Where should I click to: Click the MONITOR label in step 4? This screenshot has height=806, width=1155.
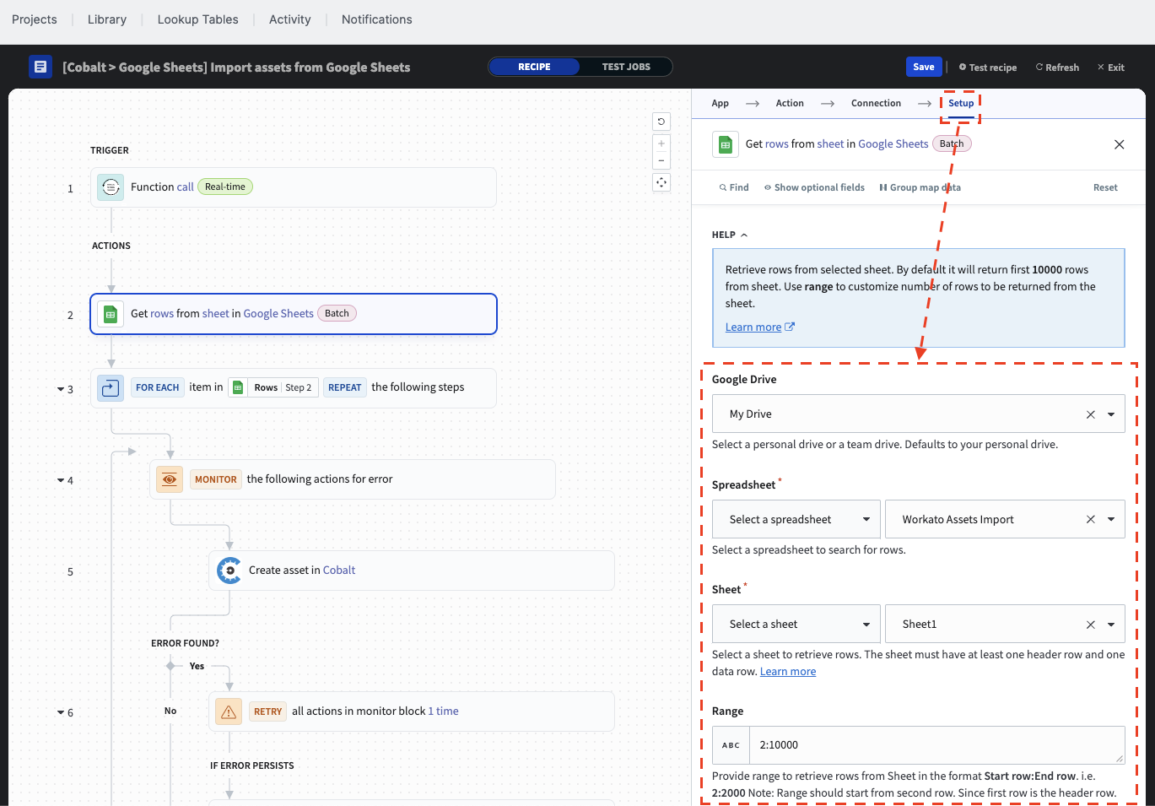[x=216, y=479]
